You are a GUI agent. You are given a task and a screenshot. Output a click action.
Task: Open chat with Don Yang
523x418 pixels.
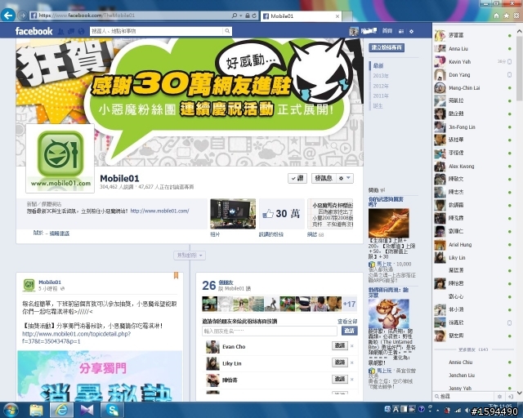473,74
